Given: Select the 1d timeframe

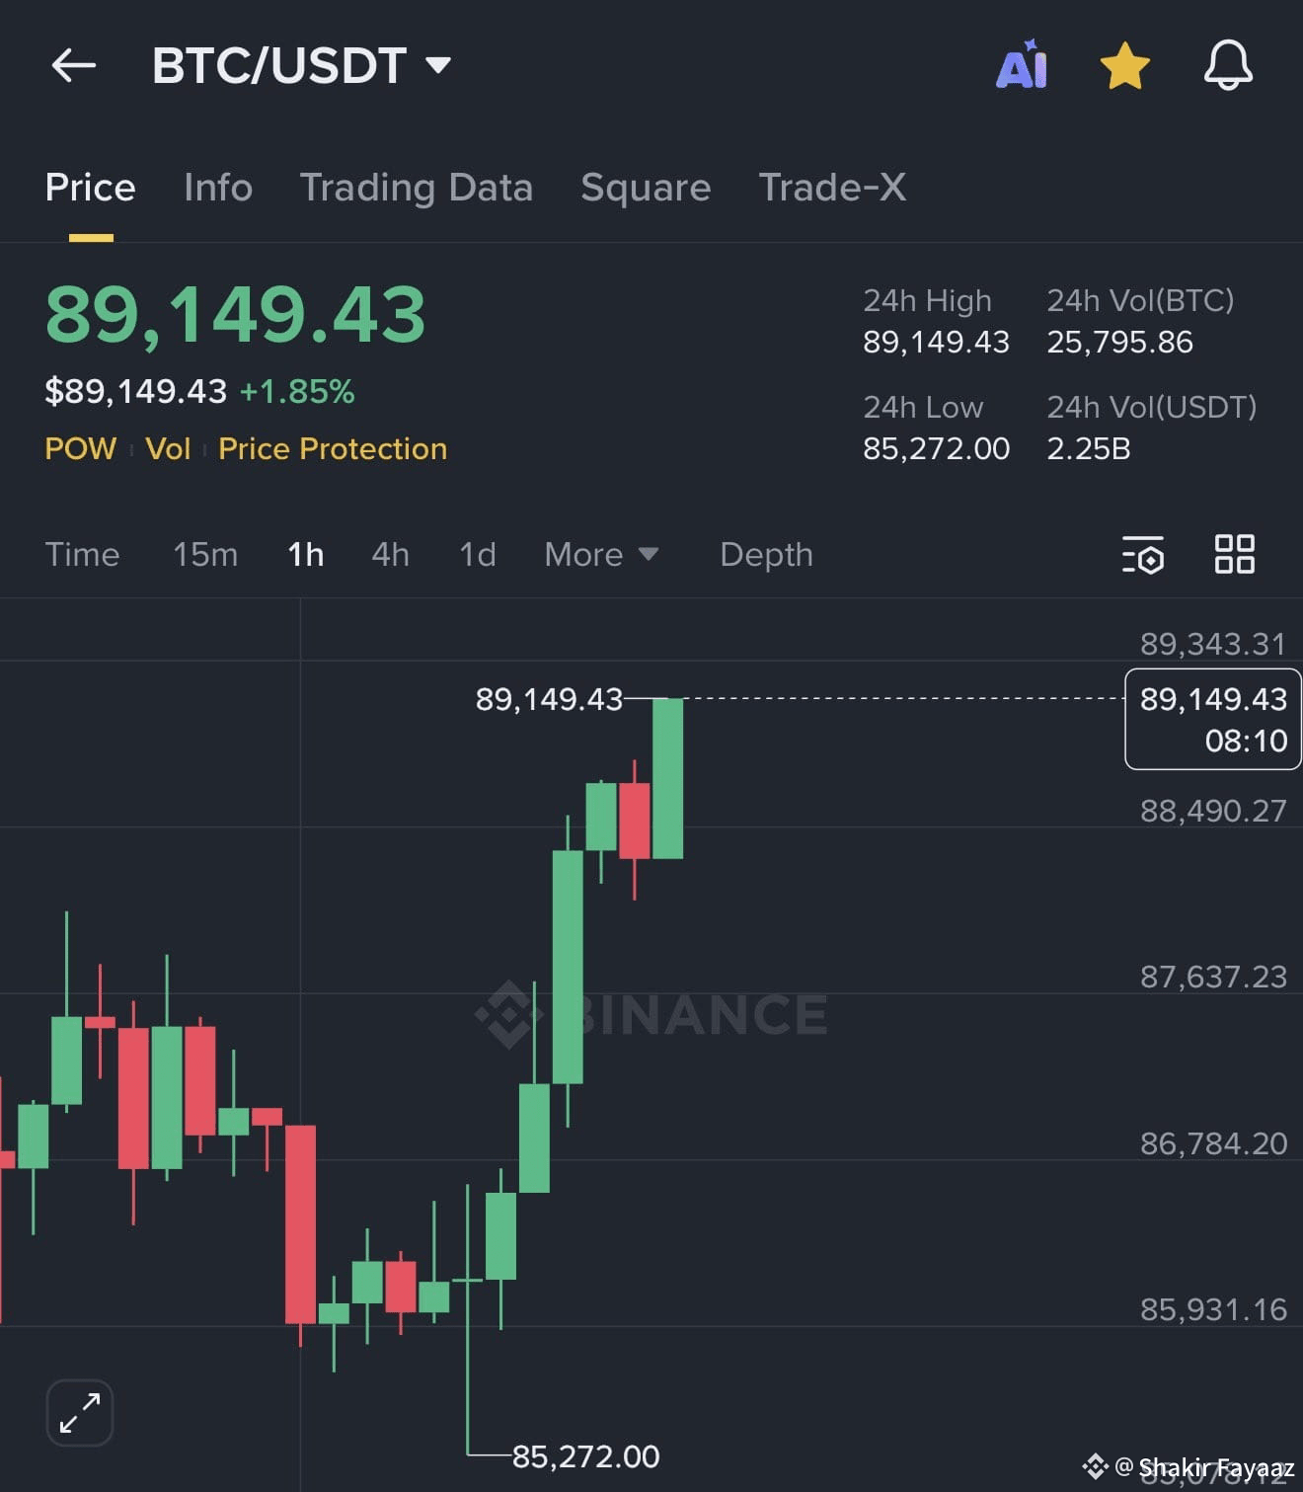Looking at the screenshot, I should (x=478, y=554).
